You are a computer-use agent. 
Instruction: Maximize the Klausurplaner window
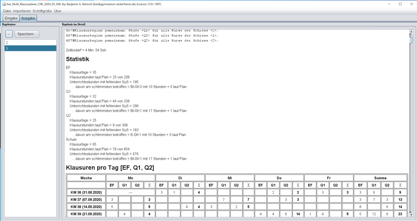coord(400,4)
